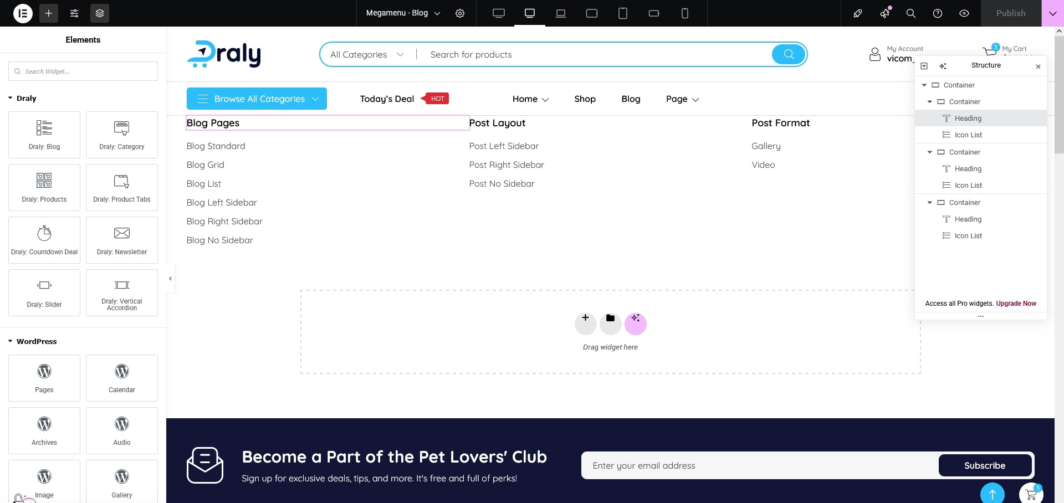This screenshot has height=503, width=1064.
Task: Click the Upgrade Now link
Action: 1016,304
